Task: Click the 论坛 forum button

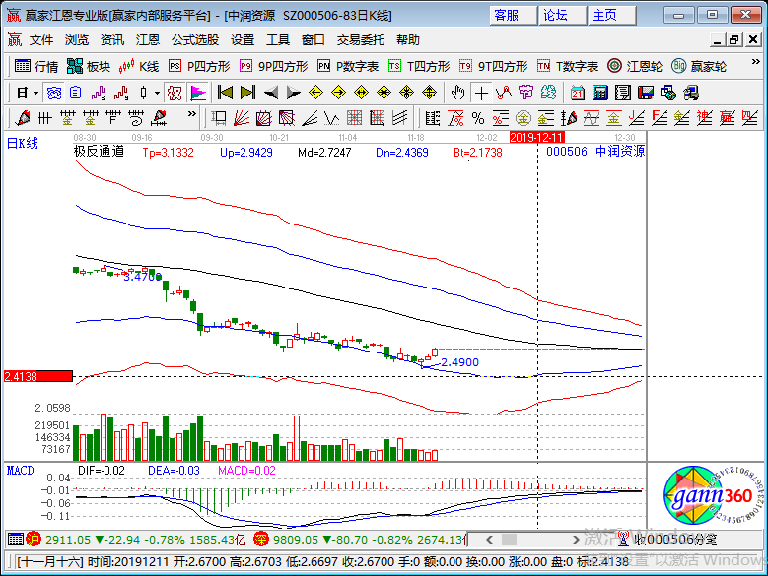Action: 555,15
